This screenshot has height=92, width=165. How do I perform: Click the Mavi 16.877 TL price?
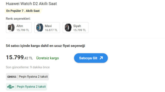(x=51, y=30)
